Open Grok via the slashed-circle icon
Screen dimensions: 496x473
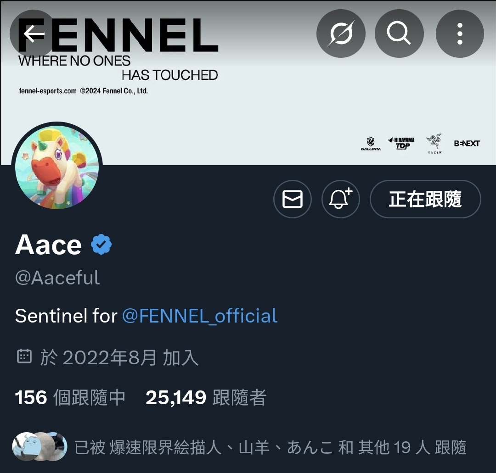[341, 33]
